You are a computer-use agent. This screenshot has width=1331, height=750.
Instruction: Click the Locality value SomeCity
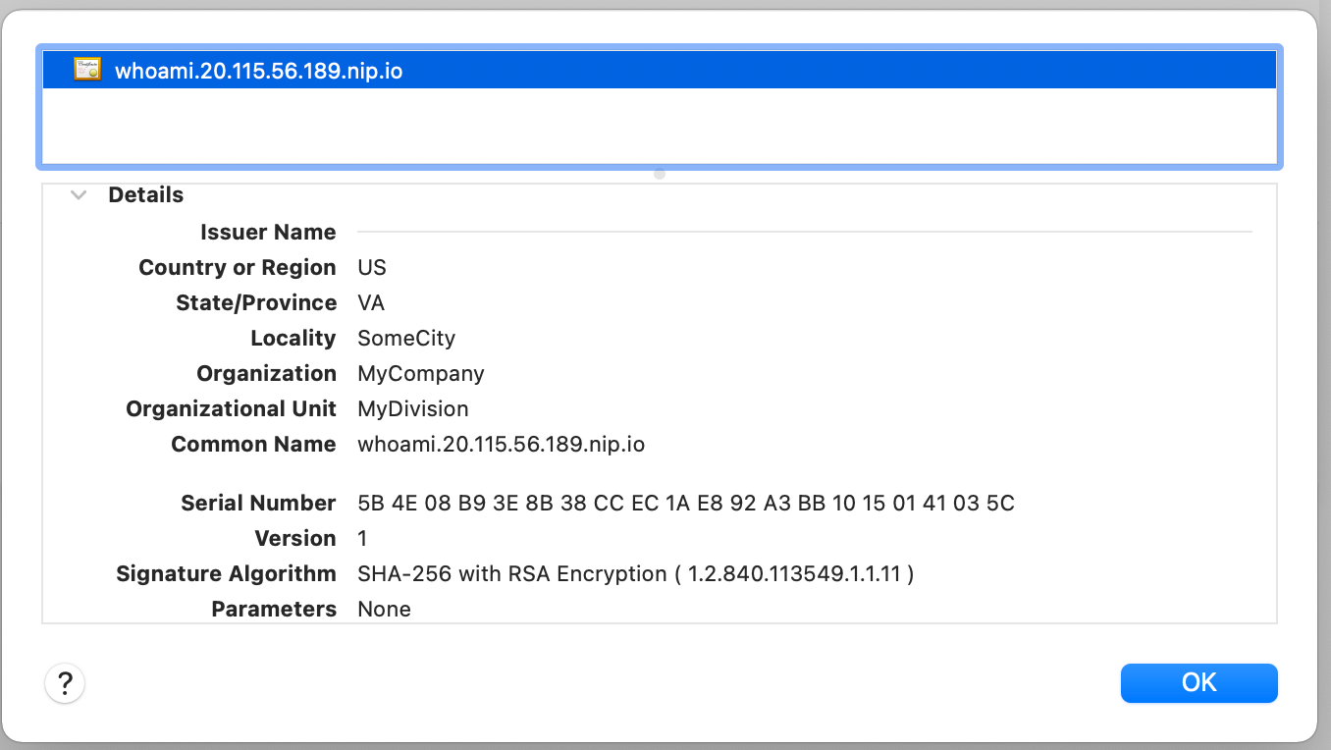406,339
